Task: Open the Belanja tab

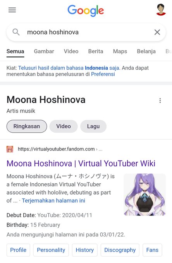Action: (x=146, y=51)
